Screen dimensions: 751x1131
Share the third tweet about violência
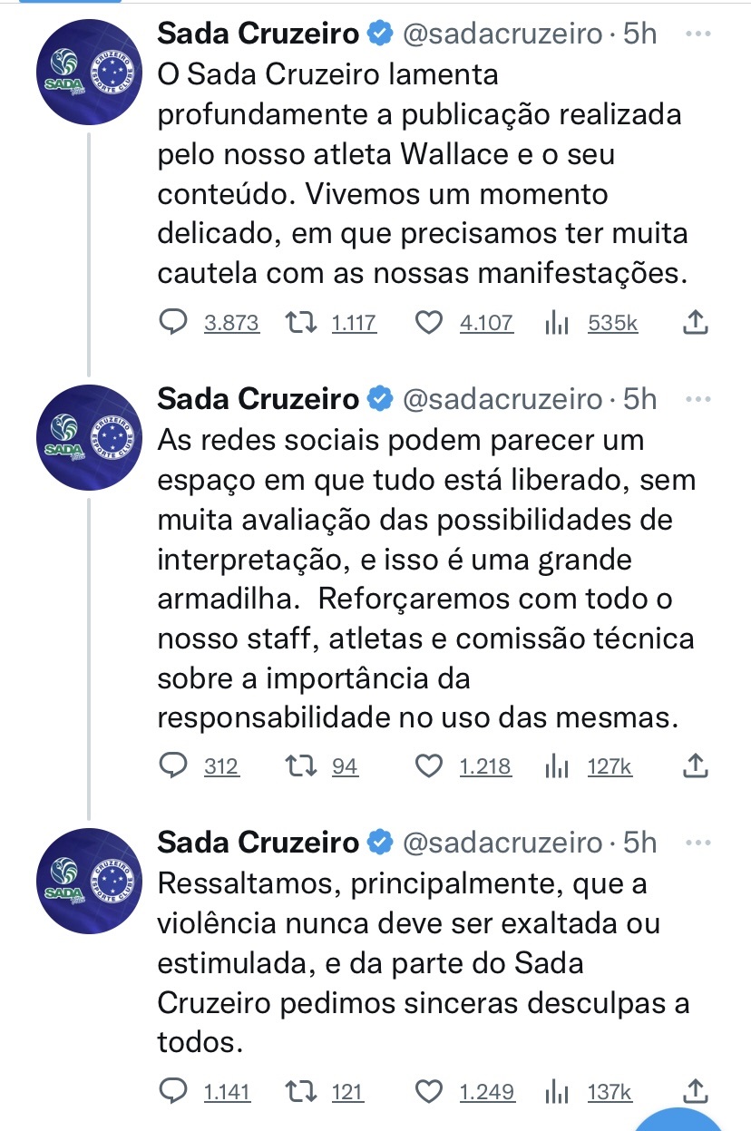694,1091
